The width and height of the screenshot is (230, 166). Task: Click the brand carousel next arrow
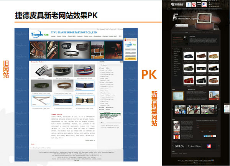tap(219, 146)
